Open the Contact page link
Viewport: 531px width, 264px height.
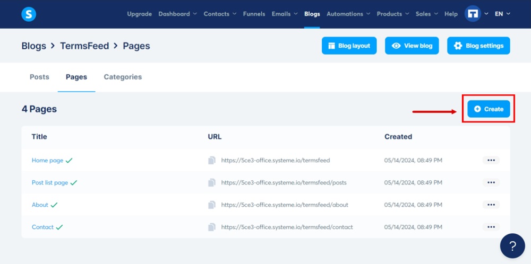(x=42, y=227)
